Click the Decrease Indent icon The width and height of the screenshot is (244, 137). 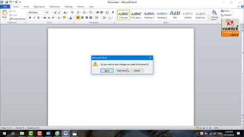pyautogui.click(x=98, y=13)
